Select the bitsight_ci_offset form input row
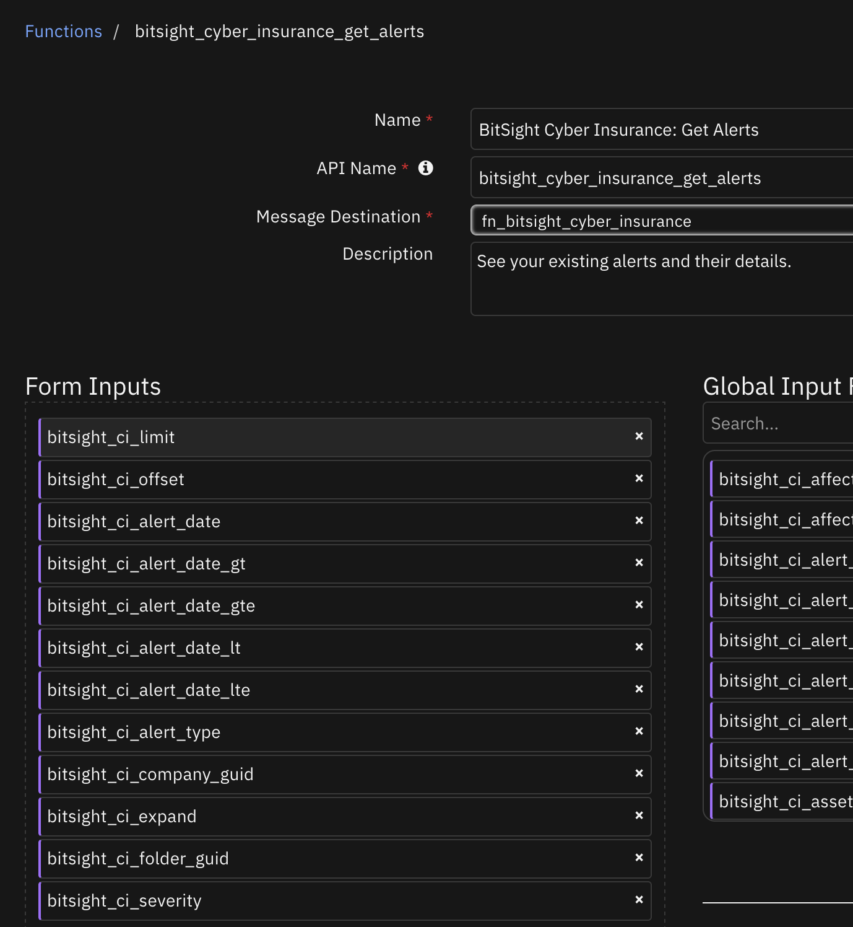The width and height of the screenshot is (853, 927). tap(345, 480)
